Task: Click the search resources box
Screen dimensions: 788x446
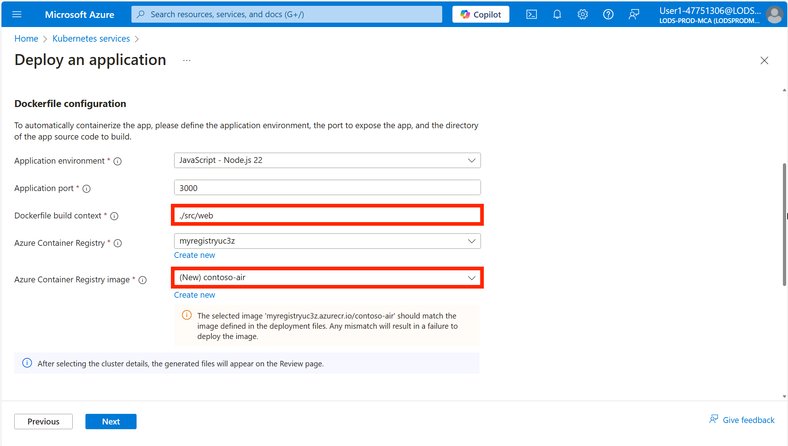Action: point(287,14)
